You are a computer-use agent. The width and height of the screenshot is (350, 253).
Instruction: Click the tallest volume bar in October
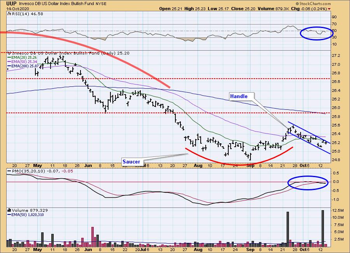coord(322,228)
